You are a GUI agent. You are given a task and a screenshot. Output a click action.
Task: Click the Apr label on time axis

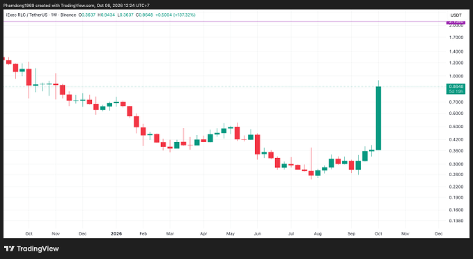click(203, 234)
